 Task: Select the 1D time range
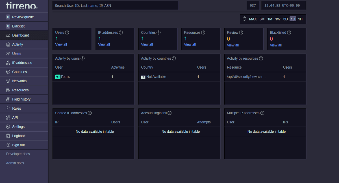293,19
